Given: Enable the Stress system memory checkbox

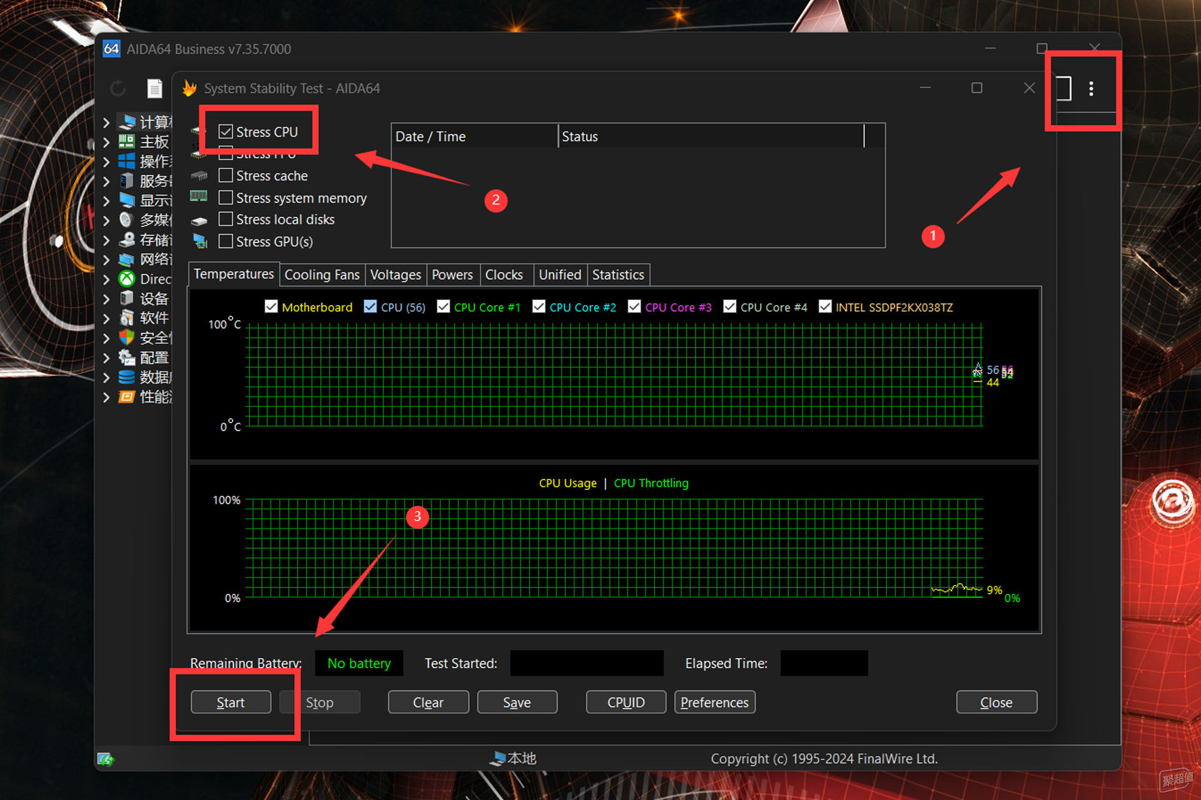Looking at the screenshot, I should 226,197.
